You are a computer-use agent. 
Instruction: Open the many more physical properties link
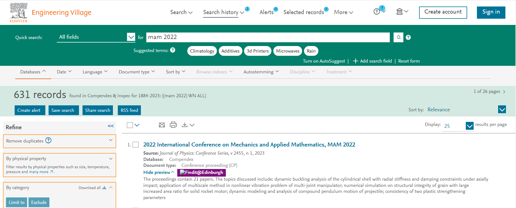coord(41,172)
